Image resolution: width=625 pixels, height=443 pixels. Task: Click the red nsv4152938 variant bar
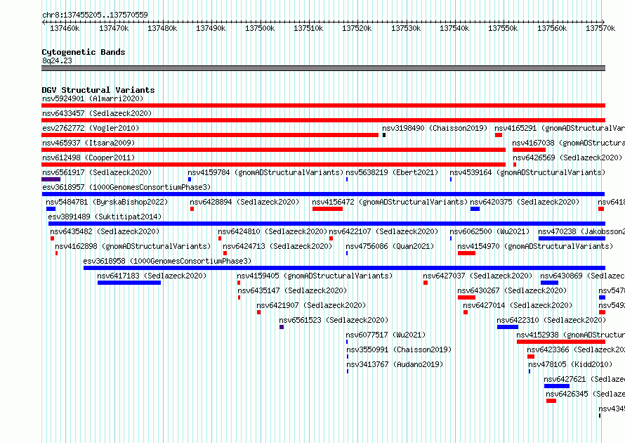point(561,342)
